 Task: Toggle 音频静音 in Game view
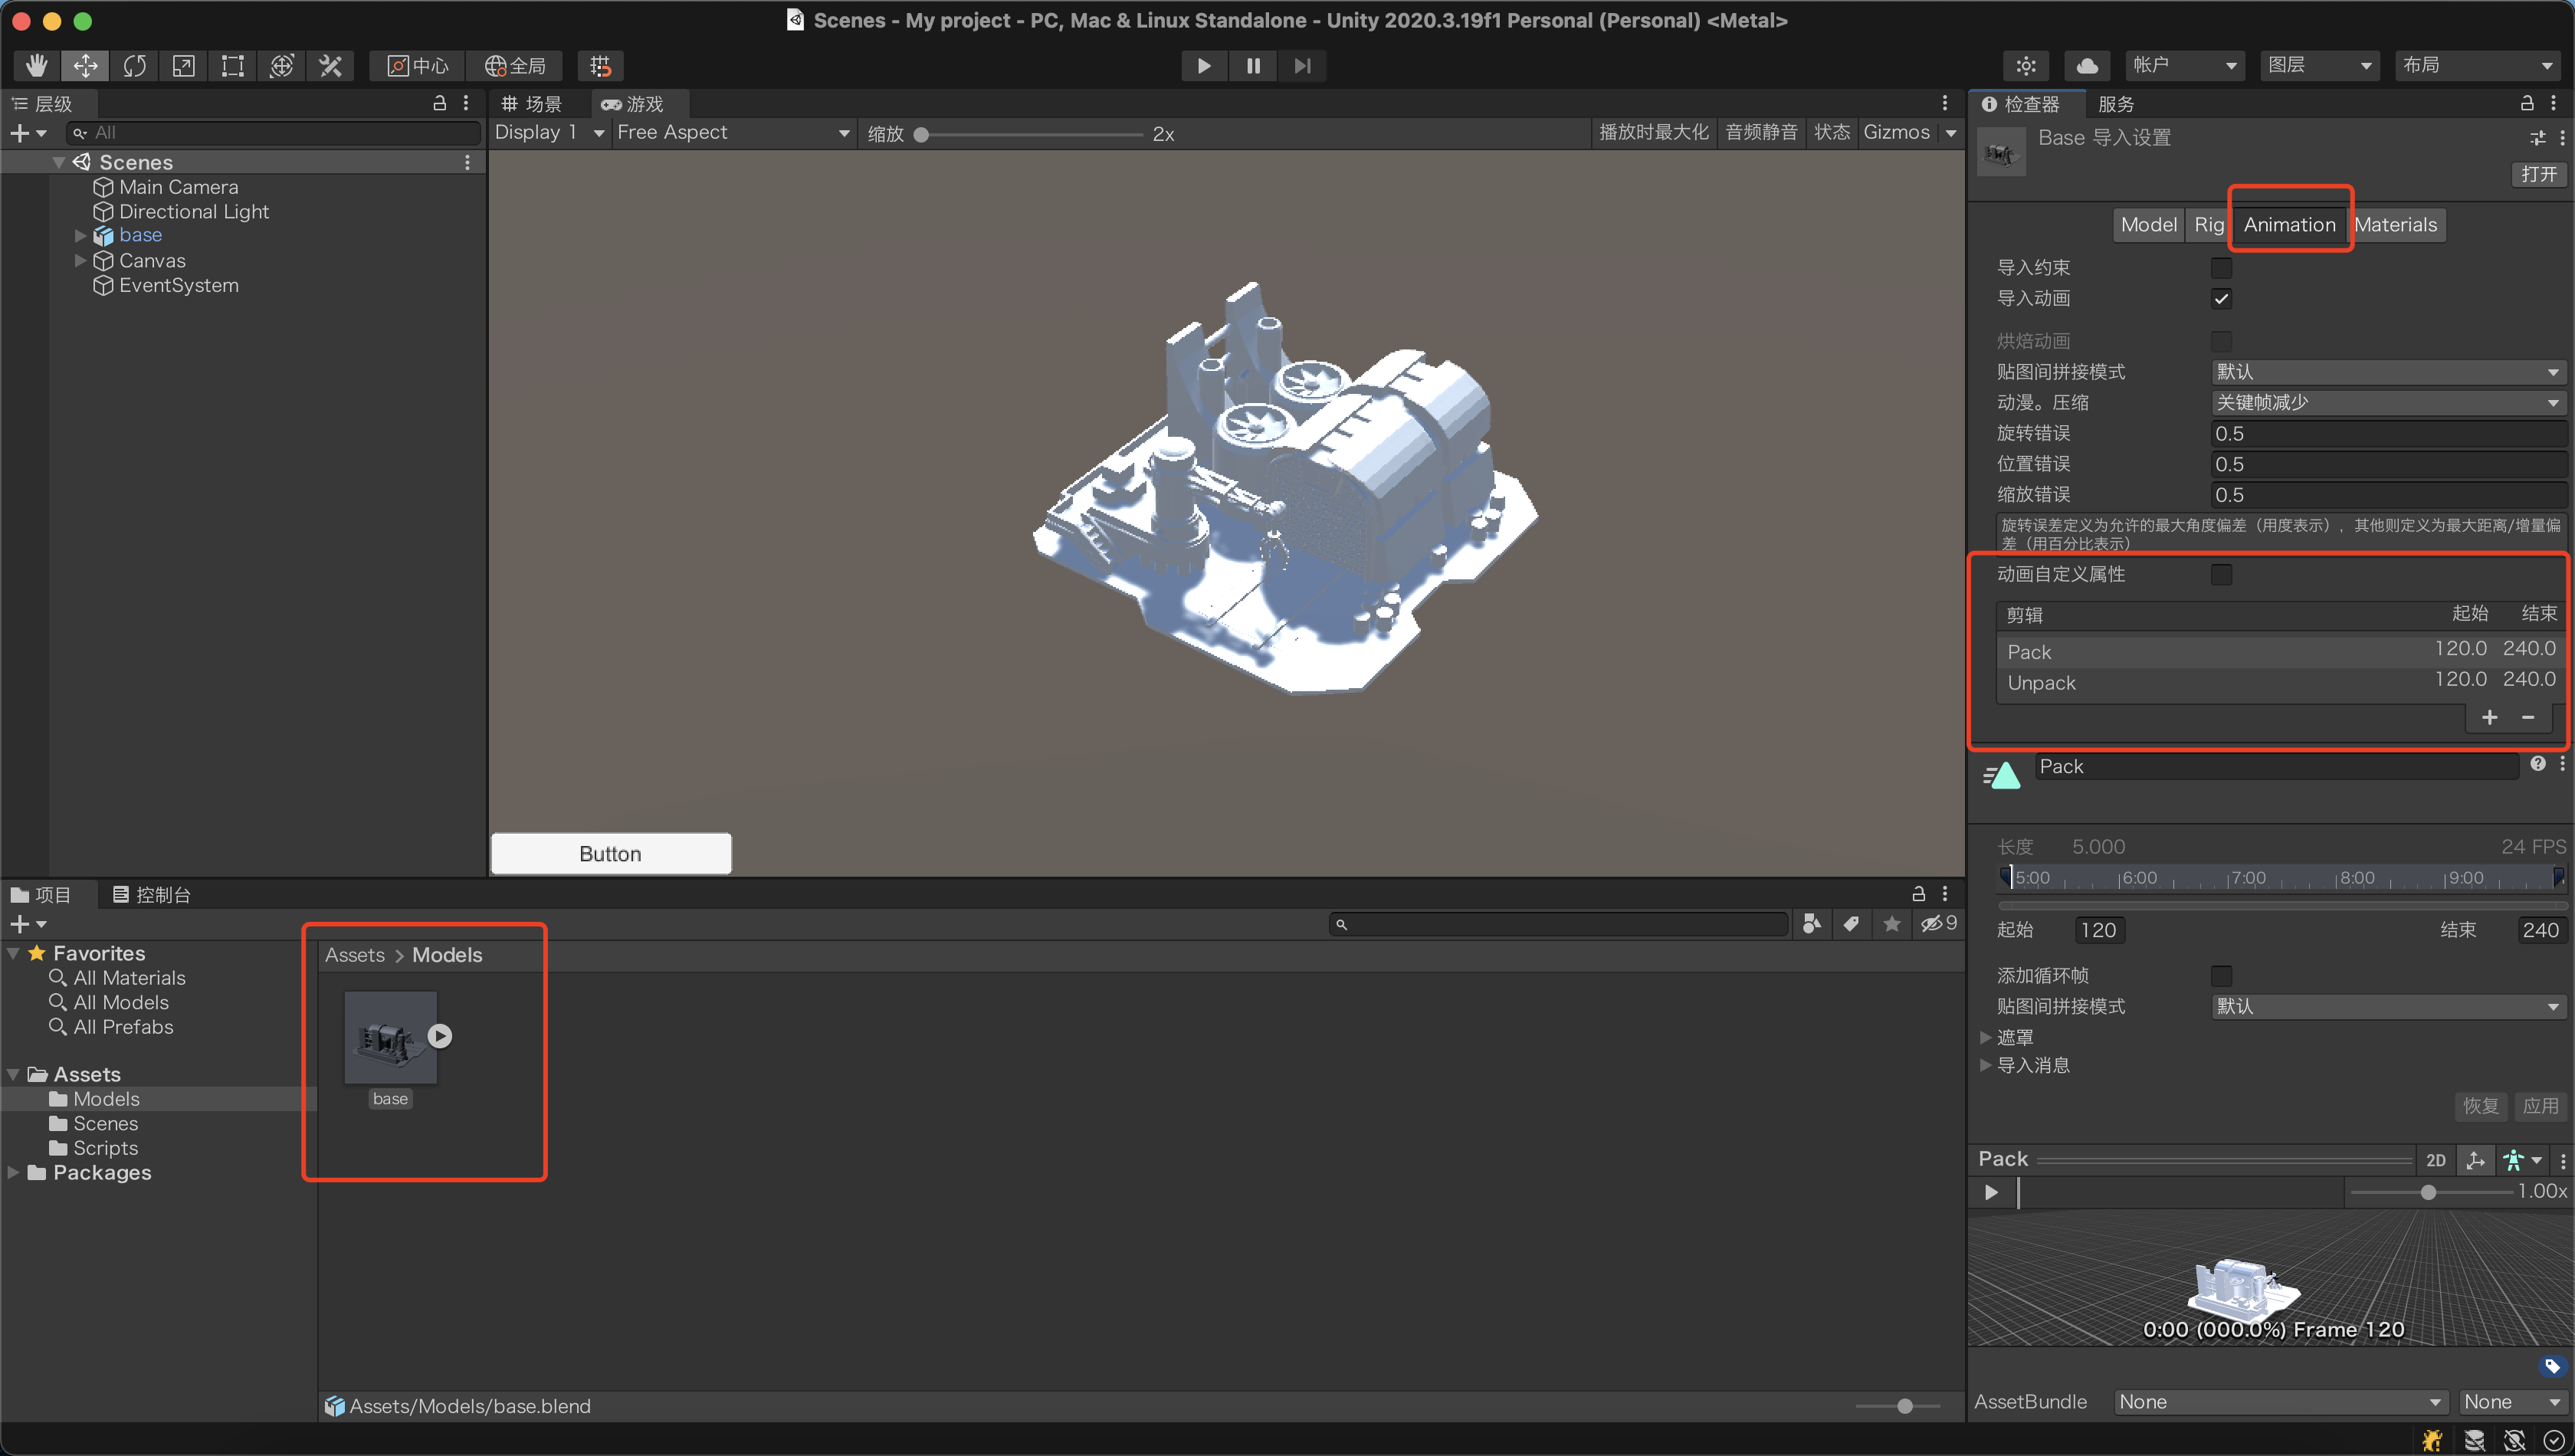(x=1761, y=133)
